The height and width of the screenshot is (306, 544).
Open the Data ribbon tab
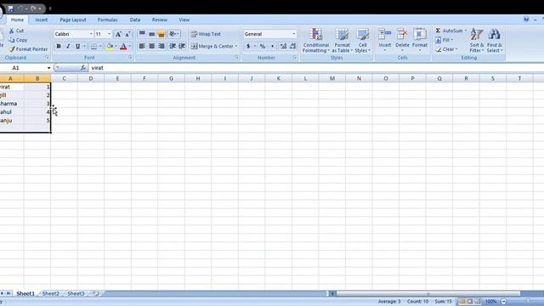pyautogui.click(x=135, y=20)
